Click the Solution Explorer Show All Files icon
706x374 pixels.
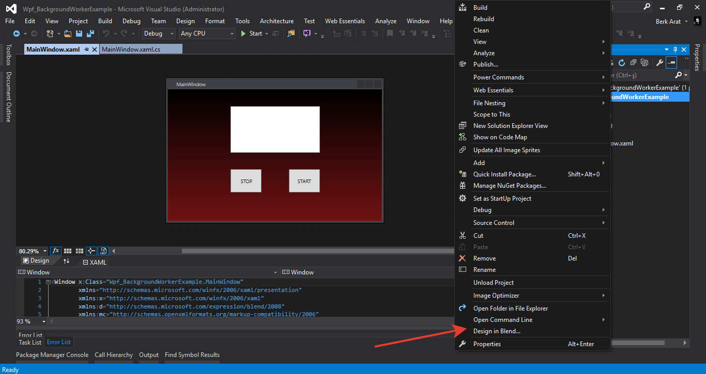644,62
